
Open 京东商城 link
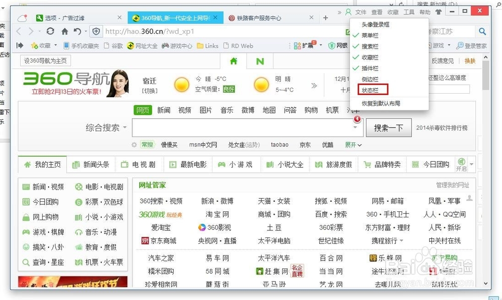pos(159,240)
